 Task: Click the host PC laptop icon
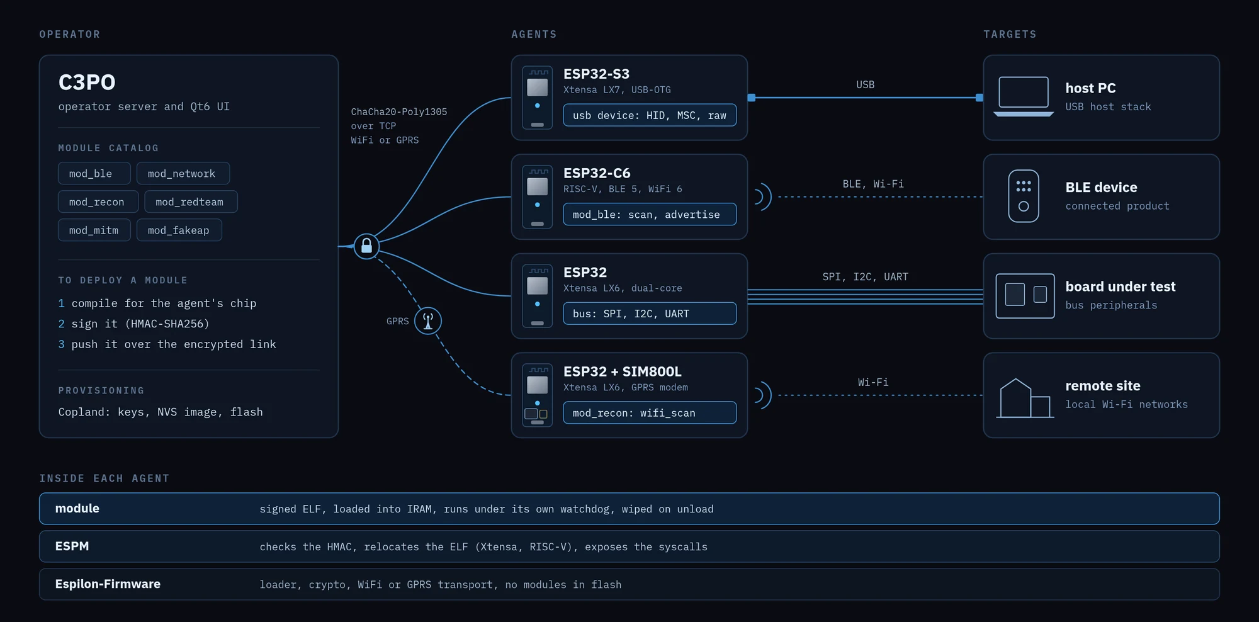pyautogui.click(x=1024, y=97)
